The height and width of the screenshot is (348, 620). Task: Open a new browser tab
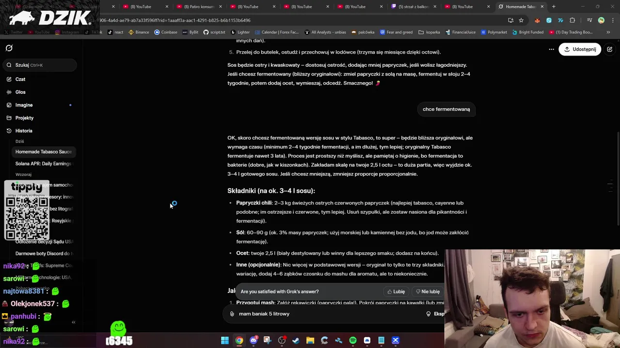click(554, 6)
